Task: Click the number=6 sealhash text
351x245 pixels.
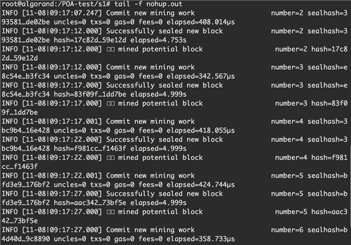Action: click(x=309, y=230)
